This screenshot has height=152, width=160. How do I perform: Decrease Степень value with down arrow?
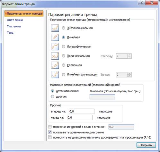tap(129, 57)
